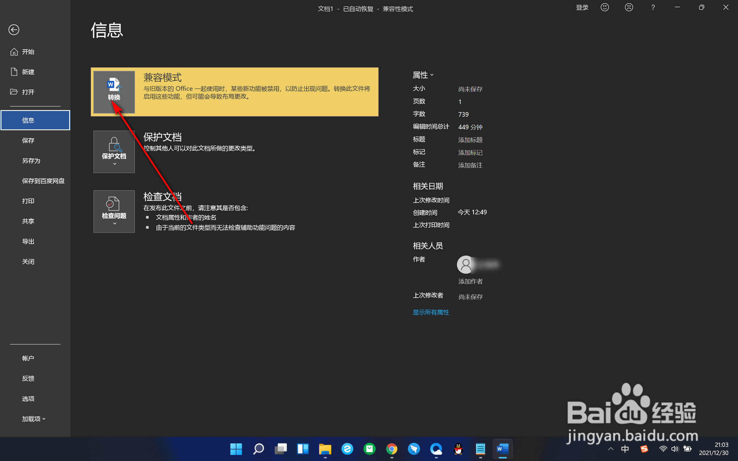Open Windows Start menu
The image size is (738, 461).
pos(236,449)
